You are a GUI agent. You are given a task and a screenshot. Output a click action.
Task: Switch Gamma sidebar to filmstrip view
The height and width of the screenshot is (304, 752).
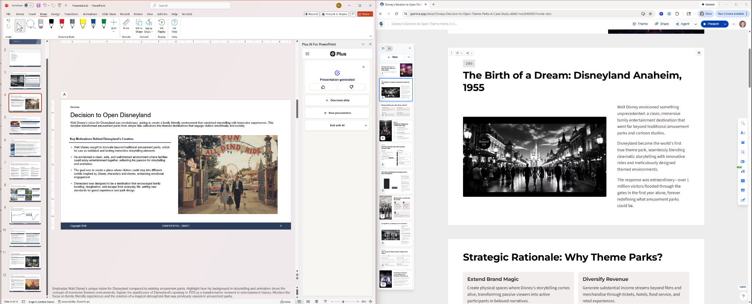coord(383,48)
